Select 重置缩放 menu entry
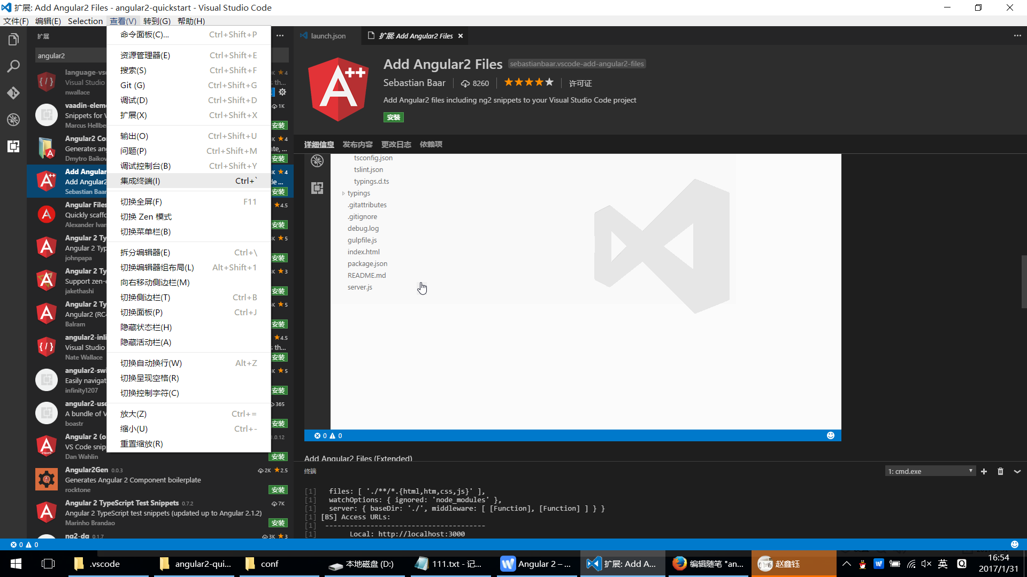The width and height of the screenshot is (1027, 577). 188,443
